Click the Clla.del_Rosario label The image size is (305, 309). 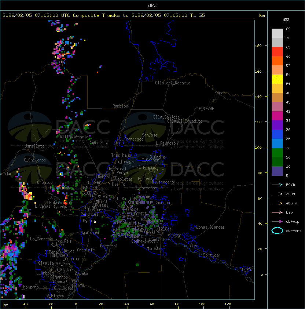tap(173, 83)
